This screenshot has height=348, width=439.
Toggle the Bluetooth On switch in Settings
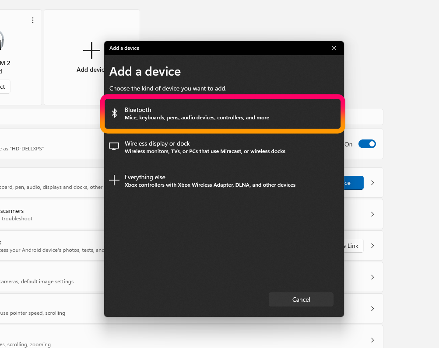(367, 144)
